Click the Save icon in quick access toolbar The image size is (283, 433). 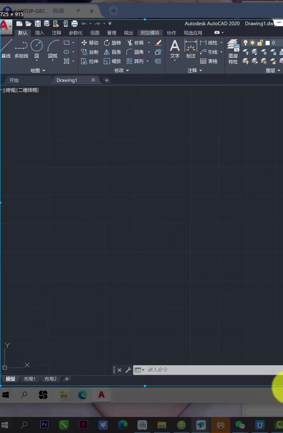click(x=38, y=24)
